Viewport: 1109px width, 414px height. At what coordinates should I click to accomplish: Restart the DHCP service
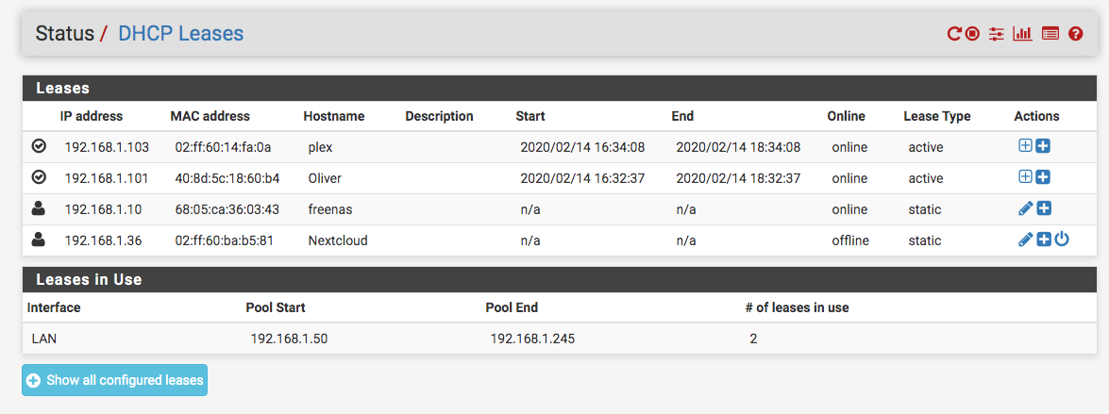(x=954, y=34)
